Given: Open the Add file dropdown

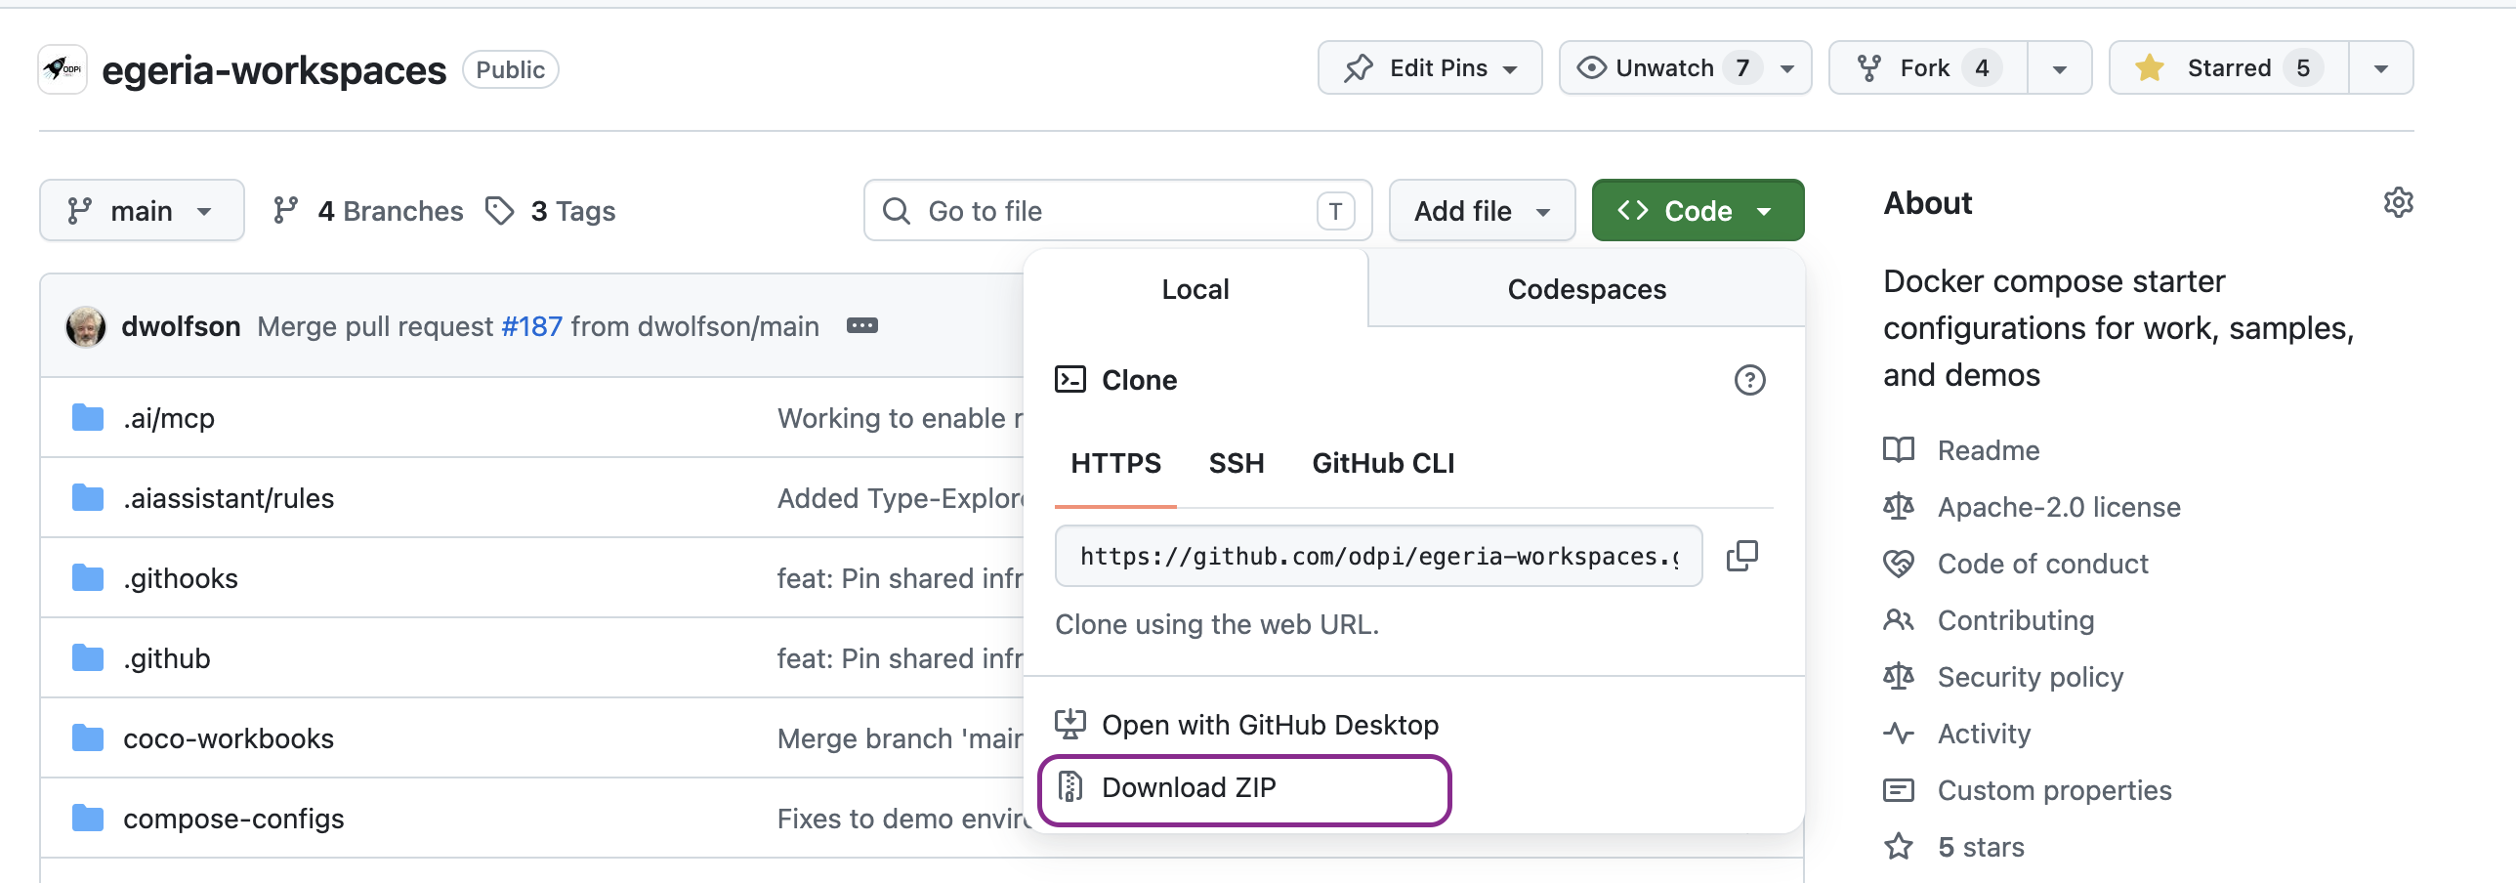Looking at the screenshot, I should tap(1482, 210).
